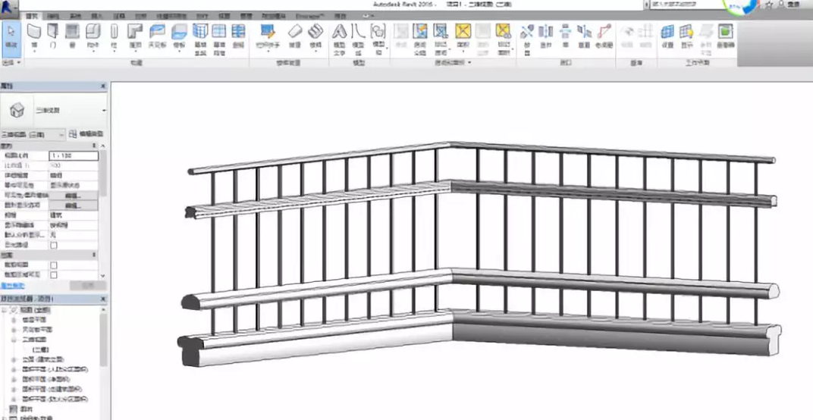Image resolution: width=813 pixels, height=420 pixels.
Task: Expand the Floor Plans tree node
Action: click(14, 320)
